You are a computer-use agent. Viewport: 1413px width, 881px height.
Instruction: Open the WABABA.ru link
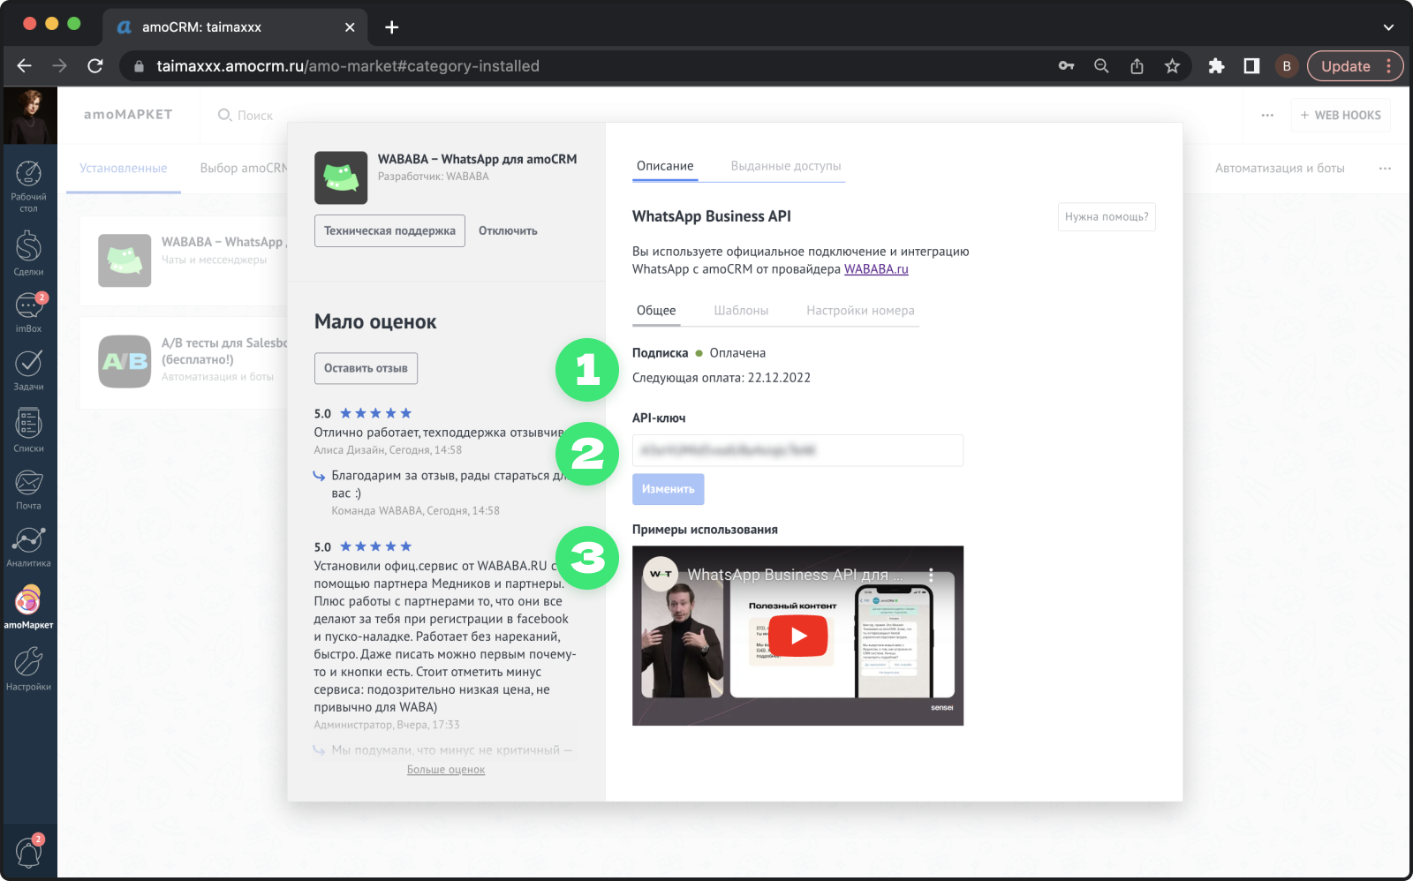coord(876,269)
